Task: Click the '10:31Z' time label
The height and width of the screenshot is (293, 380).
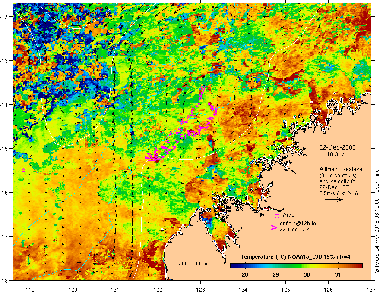Action: (336, 154)
